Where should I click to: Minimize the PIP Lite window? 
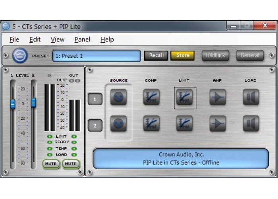[234, 26]
